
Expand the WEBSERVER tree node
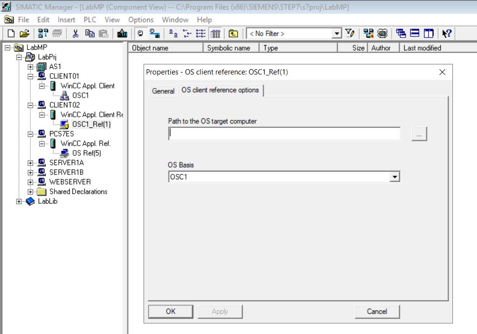(30, 182)
